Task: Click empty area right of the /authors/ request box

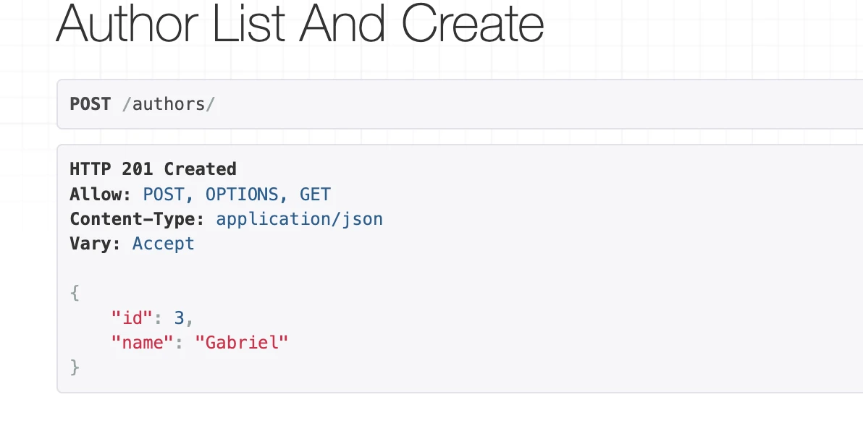Action: pyautogui.click(x=579, y=104)
